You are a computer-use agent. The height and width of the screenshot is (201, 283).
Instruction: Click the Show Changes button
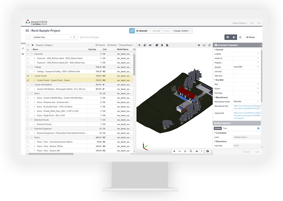pos(90,37)
